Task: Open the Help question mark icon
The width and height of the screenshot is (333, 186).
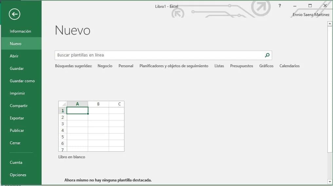Action: [x=280, y=6]
